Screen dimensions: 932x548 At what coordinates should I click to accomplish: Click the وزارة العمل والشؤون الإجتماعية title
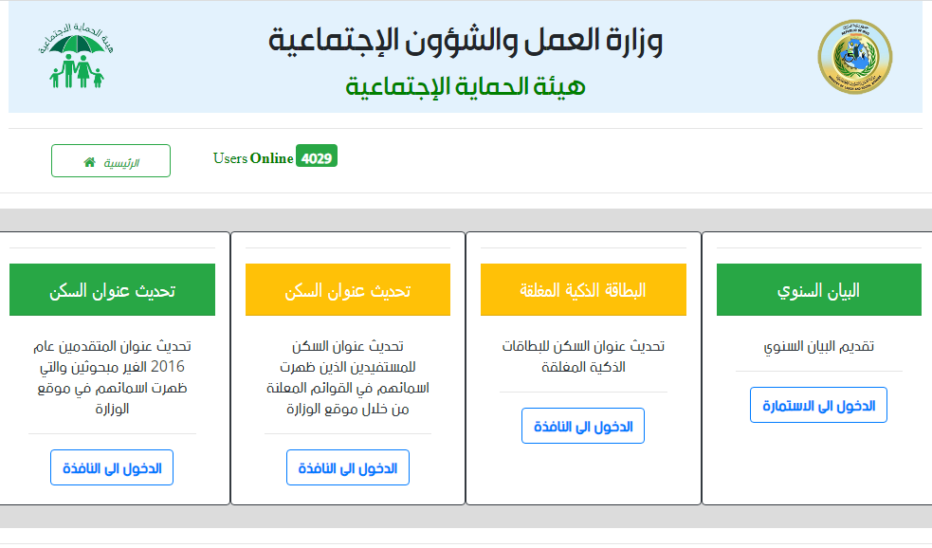(x=466, y=41)
